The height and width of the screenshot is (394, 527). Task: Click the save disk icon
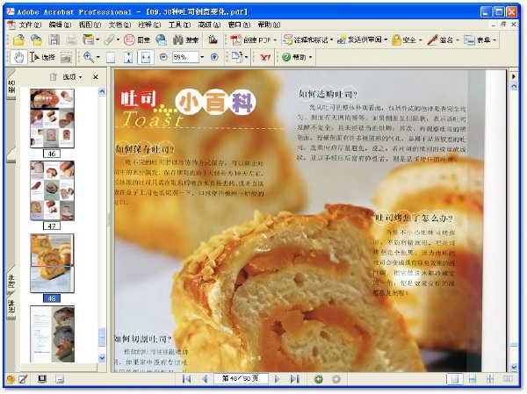pos(54,40)
